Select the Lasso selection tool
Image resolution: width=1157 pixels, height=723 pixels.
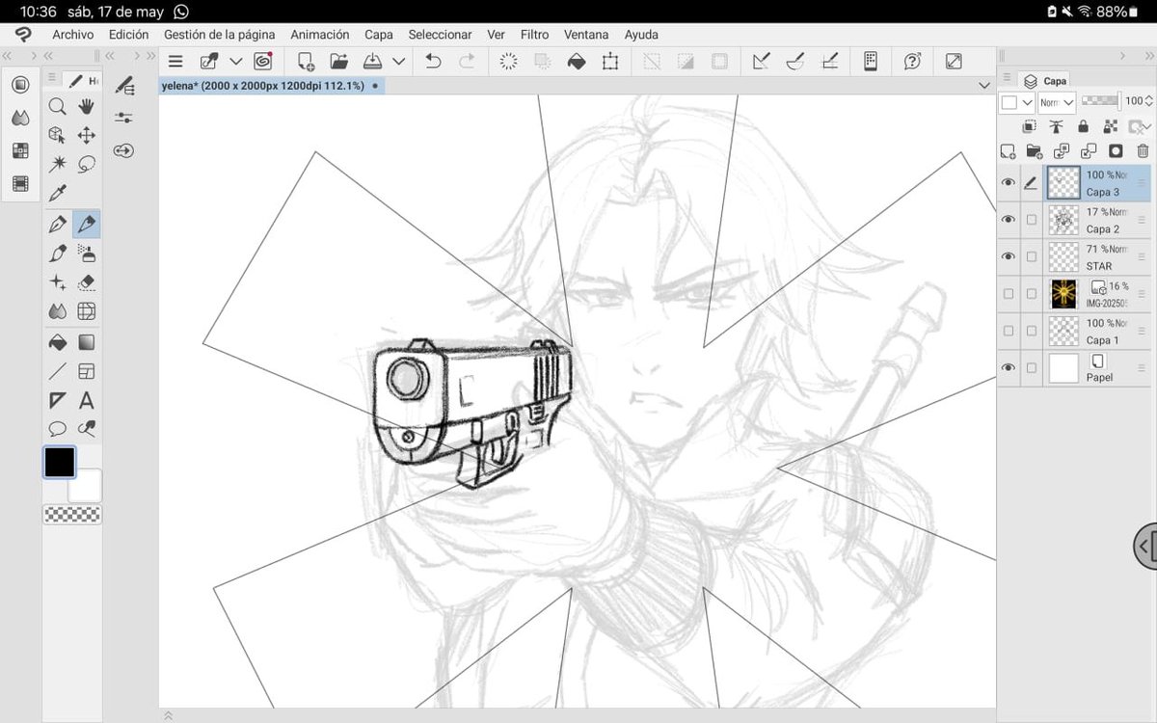(87, 164)
